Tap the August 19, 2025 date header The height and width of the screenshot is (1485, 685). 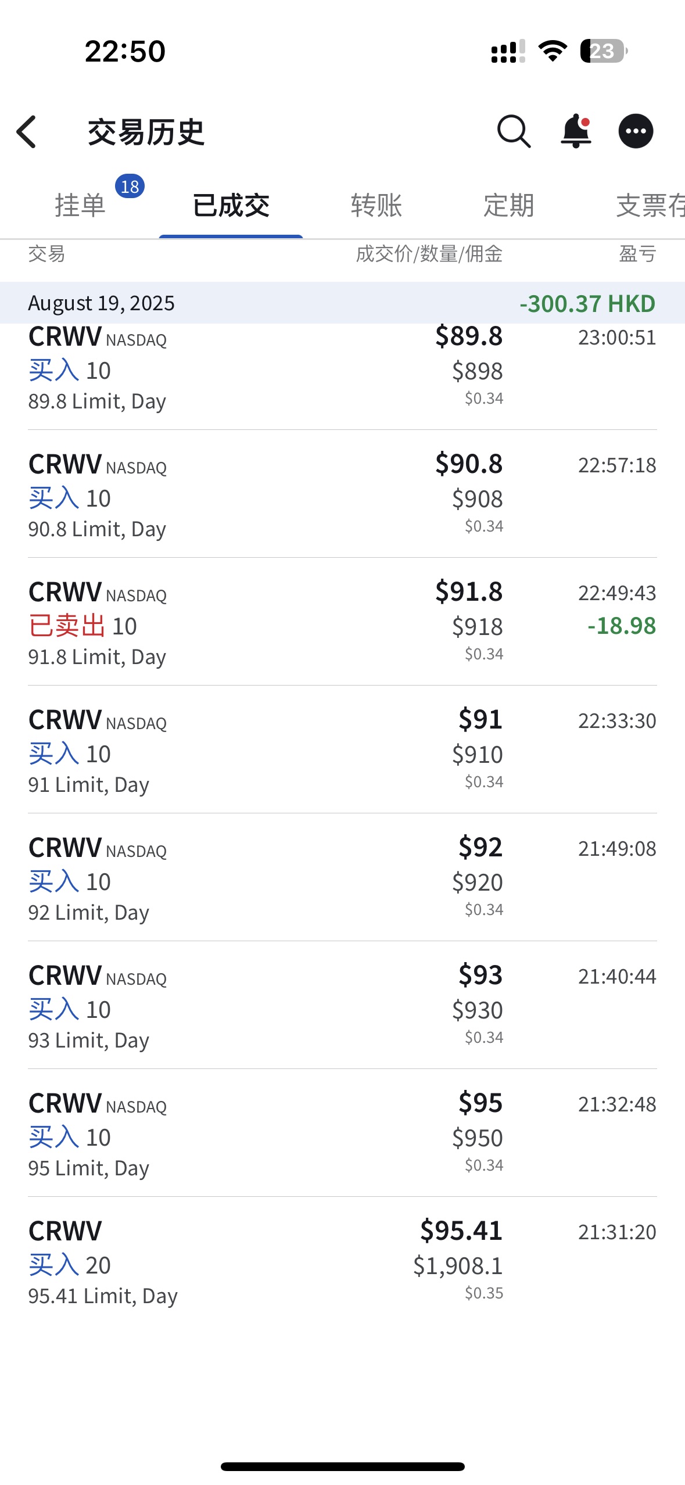pos(102,303)
